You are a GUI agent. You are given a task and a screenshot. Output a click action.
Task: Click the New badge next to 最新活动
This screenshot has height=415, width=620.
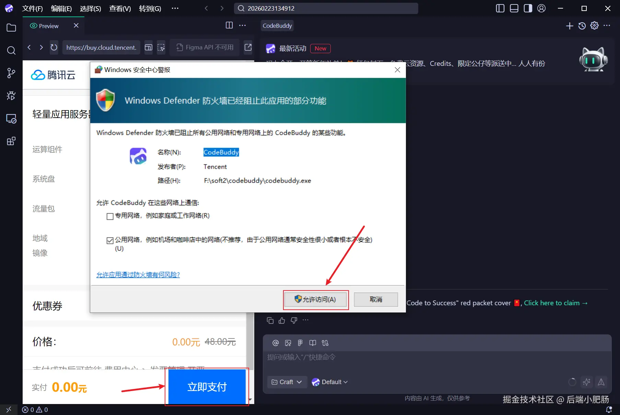click(x=320, y=49)
